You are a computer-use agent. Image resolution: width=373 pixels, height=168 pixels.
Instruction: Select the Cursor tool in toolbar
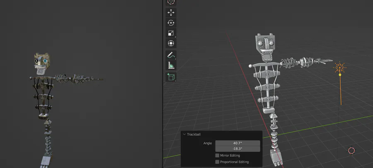click(171, 2)
